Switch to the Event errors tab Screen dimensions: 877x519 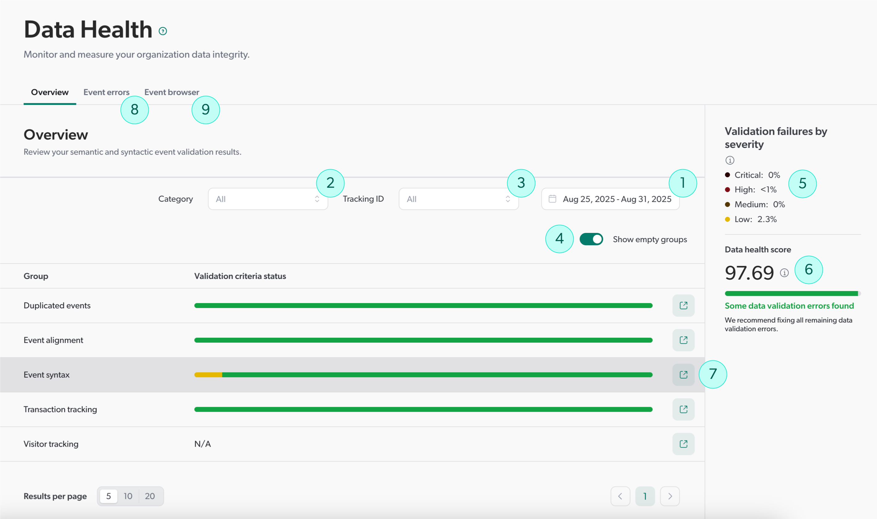pos(106,92)
